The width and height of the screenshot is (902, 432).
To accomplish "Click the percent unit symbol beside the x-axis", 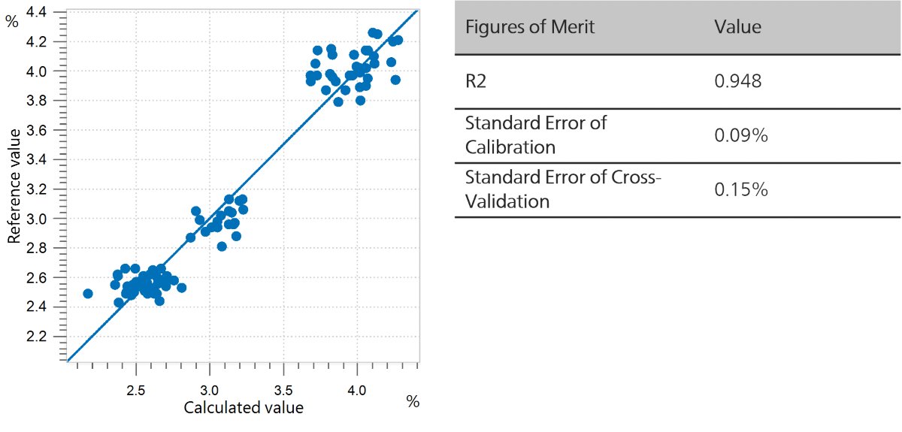I will coord(412,402).
